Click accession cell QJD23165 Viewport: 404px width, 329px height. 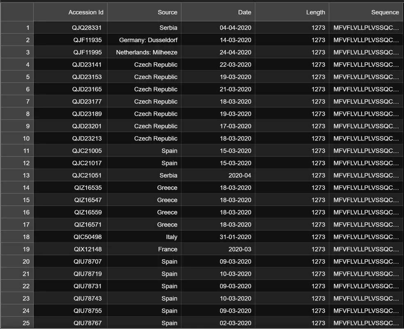coord(70,89)
